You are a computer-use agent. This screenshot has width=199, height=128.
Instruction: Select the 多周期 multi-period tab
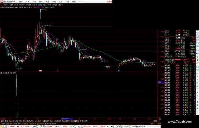tap(55, 5)
